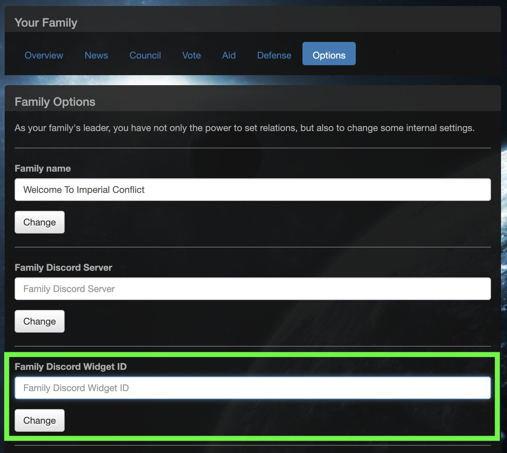Click the Your Family heading
Viewport: 507px width, 453px height.
(46, 23)
